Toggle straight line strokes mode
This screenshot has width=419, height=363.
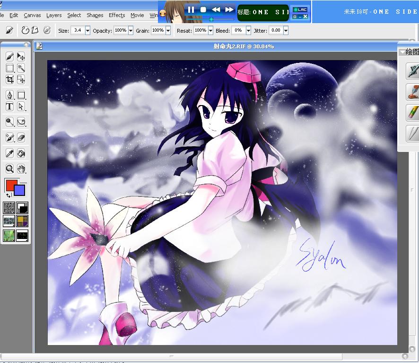[x=35, y=30]
